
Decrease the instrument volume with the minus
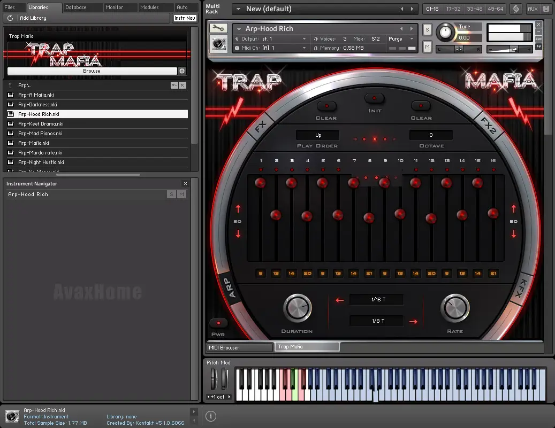(x=490, y=50)
